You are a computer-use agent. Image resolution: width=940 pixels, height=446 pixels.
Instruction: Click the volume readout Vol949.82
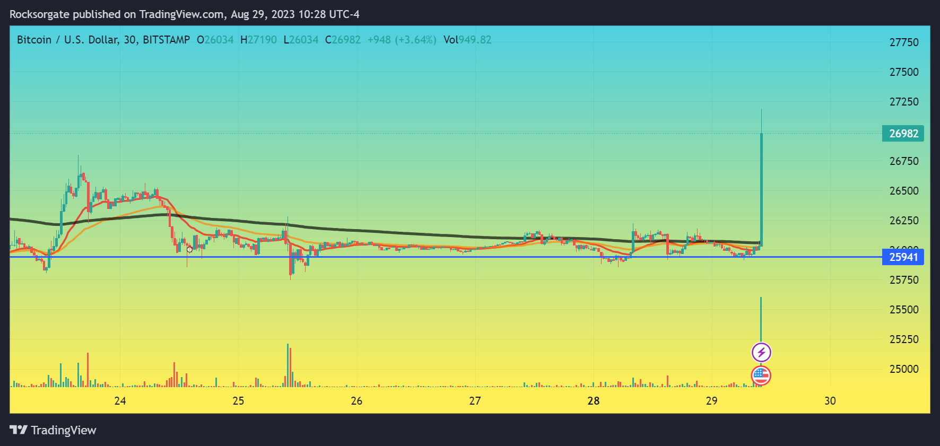[x=467, y=40]
